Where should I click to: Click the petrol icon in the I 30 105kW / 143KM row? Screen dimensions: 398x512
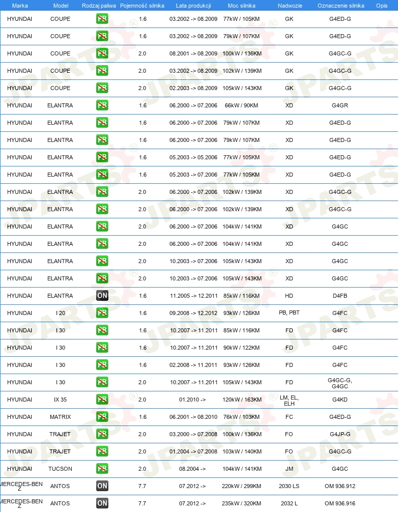(102, 382)
